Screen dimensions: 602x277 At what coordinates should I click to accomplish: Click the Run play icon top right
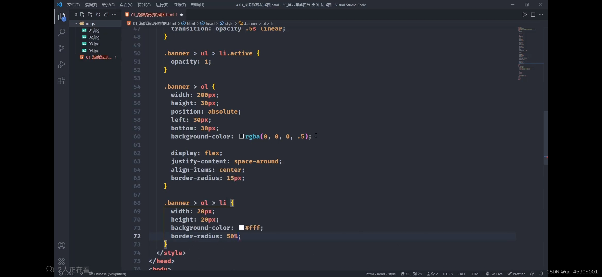click(x=524, y=15)
